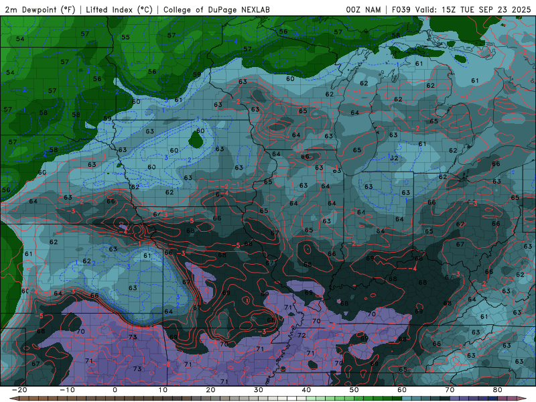Click the '00Z NAM' model run label
This screenshot has width=536, height=402.
pyautogui.click(x=363, y=10)
